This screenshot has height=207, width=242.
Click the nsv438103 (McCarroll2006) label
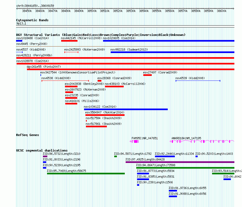125,84
